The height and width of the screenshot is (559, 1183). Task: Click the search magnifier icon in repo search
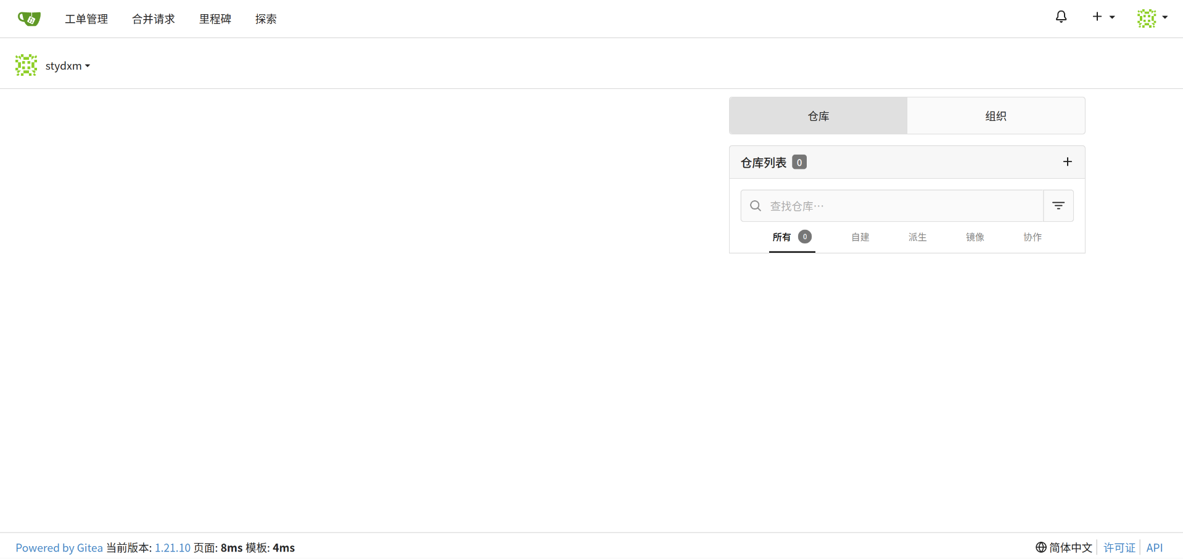pyautogui.click(x=756, y=206)
